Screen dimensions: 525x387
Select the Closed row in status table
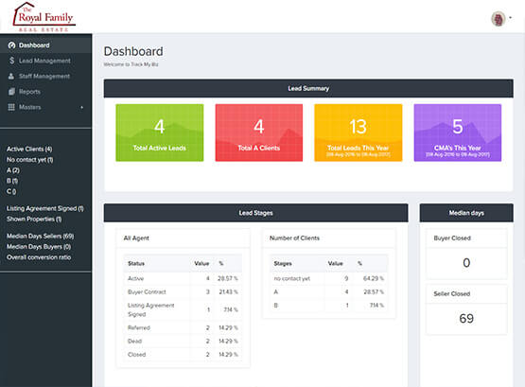point(183,355)
